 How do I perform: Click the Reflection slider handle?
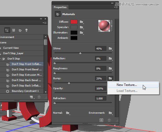[55, 63]
